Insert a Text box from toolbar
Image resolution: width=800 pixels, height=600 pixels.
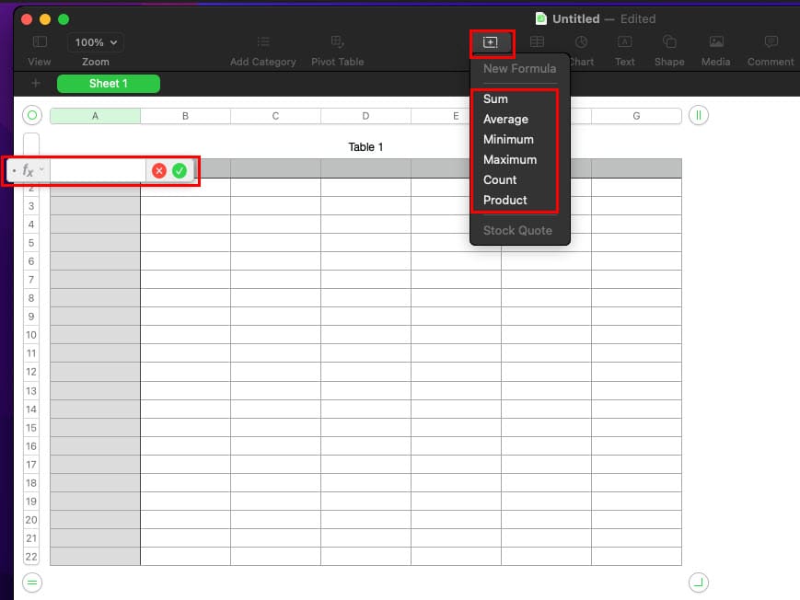point(624,41)
